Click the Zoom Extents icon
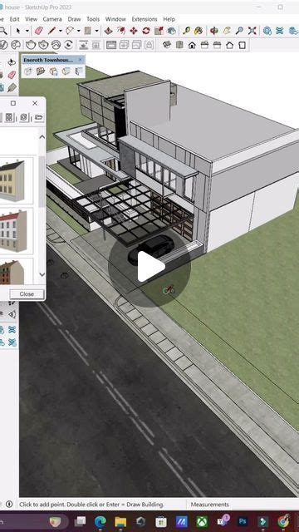 click(252, 31)
